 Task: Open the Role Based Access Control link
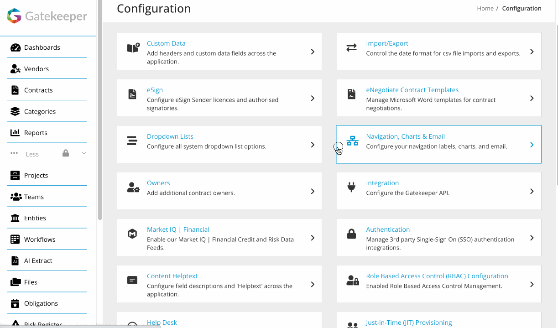[x=437, y=276]
